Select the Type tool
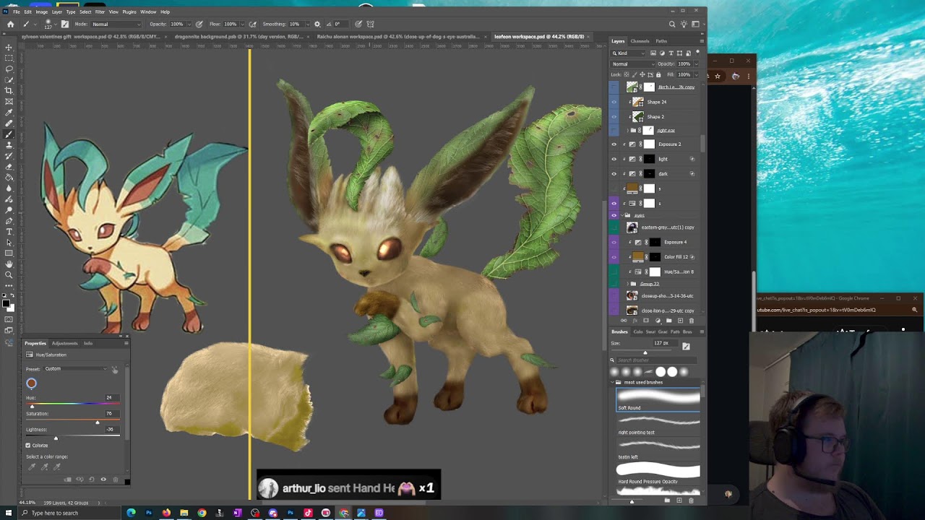Viewport: 925px width, 520px height. tap(9, 231)
